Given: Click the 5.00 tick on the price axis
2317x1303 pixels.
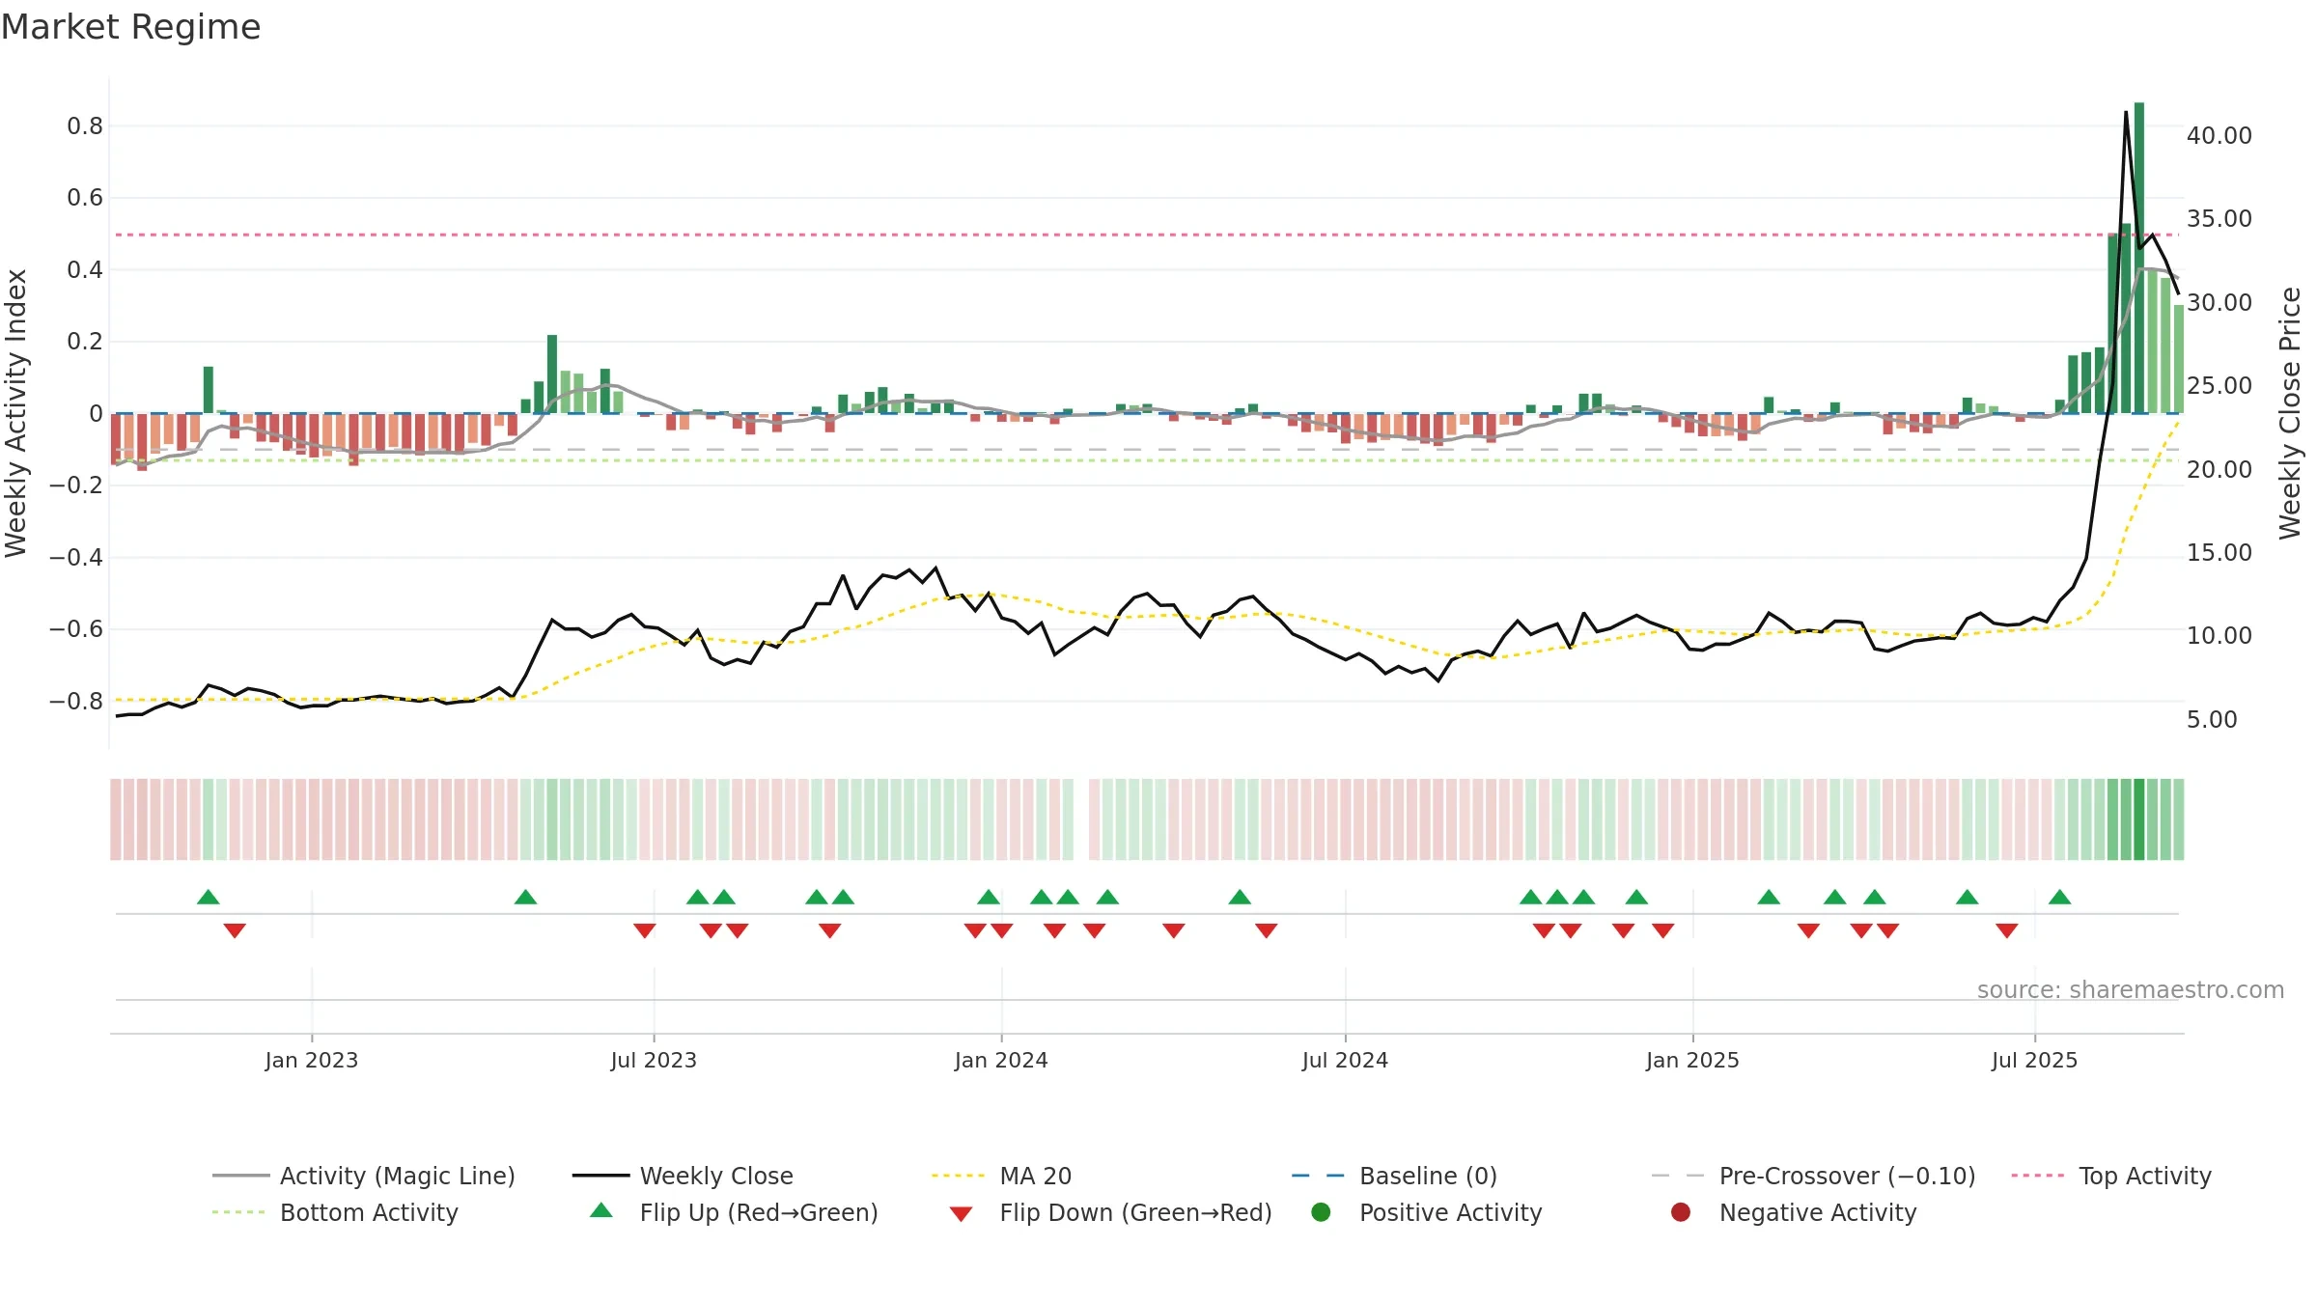Looking at the screenshot, I should point(2212,720).
